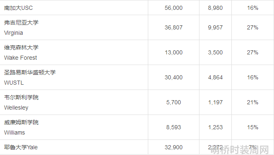Select the 16% acceptance rate for USC
The width and height of the screenshot is (274, 155).
tap(253, 8)
